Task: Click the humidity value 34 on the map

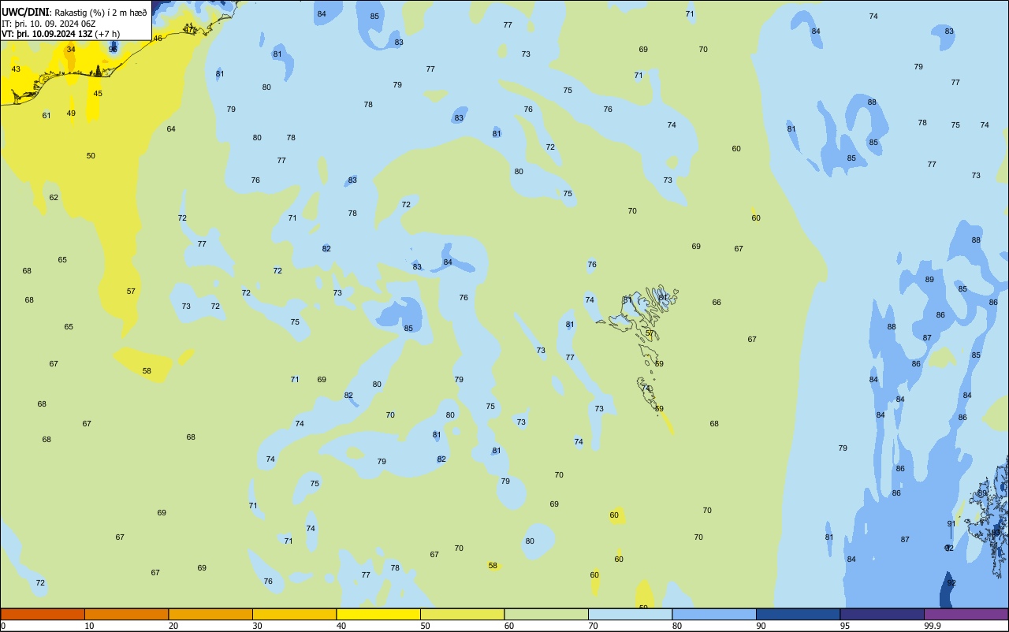Action: pyautogui.click(x=71, y=49)
